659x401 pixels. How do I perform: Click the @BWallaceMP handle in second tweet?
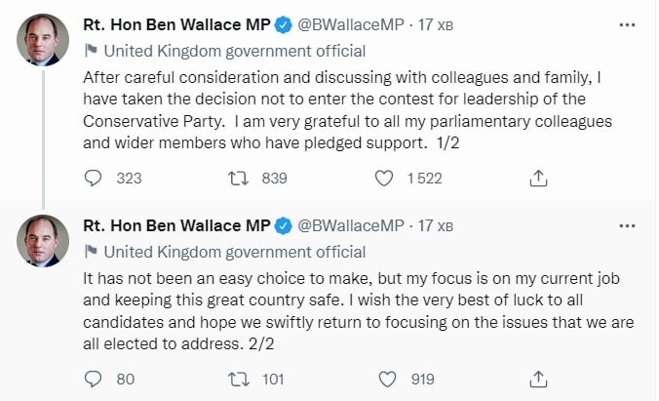click(x=350, y=225)
